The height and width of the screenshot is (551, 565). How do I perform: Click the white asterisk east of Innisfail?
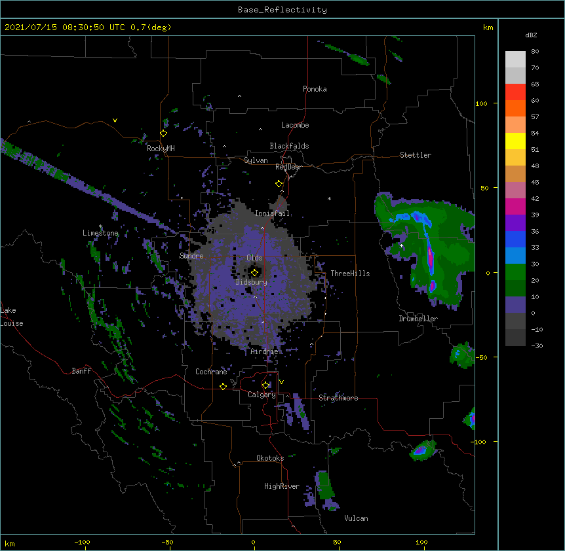tap(329, 198)
